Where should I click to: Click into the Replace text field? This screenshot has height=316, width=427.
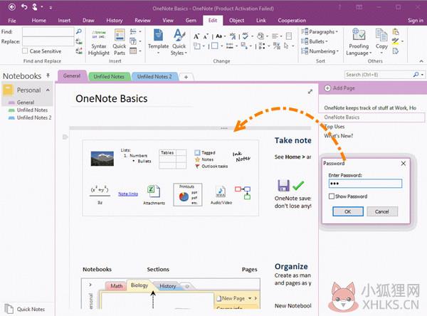click(48, 41)
